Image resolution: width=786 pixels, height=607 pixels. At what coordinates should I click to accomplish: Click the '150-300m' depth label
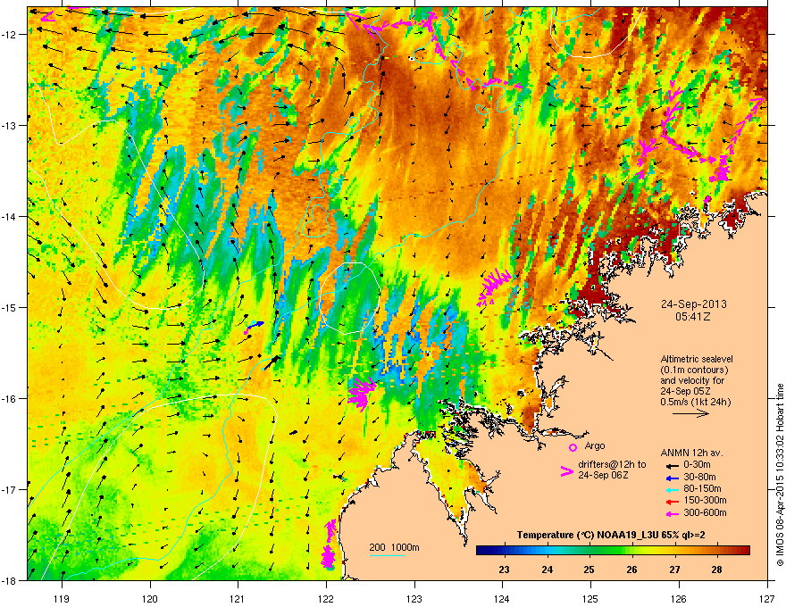705,501
